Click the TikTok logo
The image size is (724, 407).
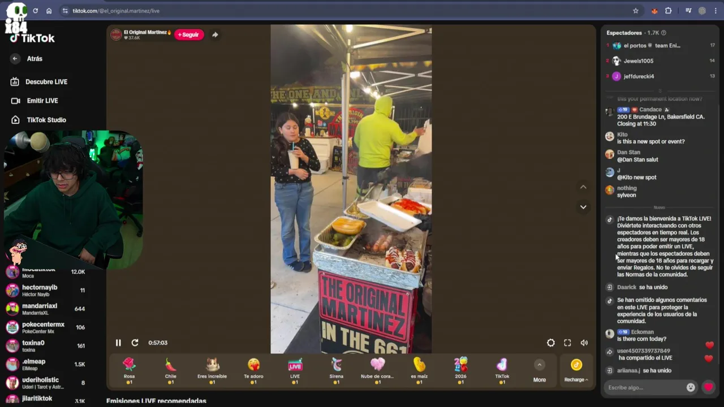[32, 38]
